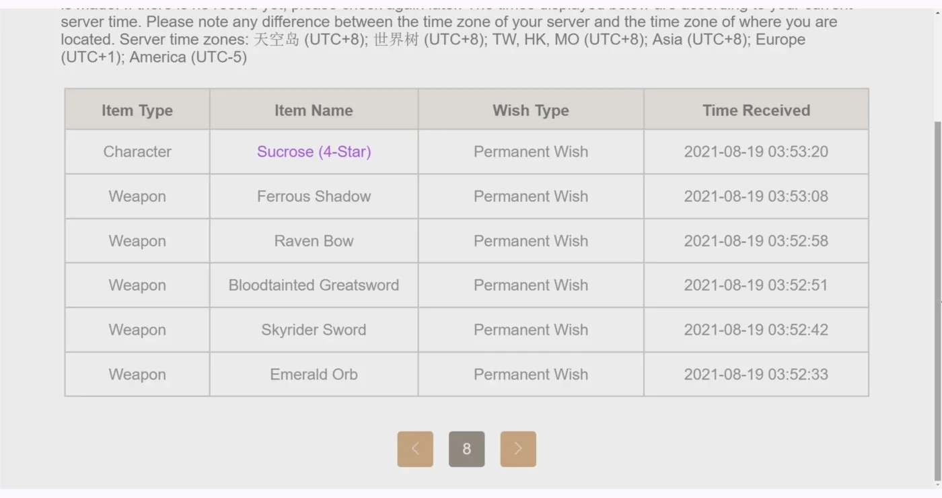Click Permanent Wish in Raven Bow row
Screen dimensions: 942x498
coord(531,241)
